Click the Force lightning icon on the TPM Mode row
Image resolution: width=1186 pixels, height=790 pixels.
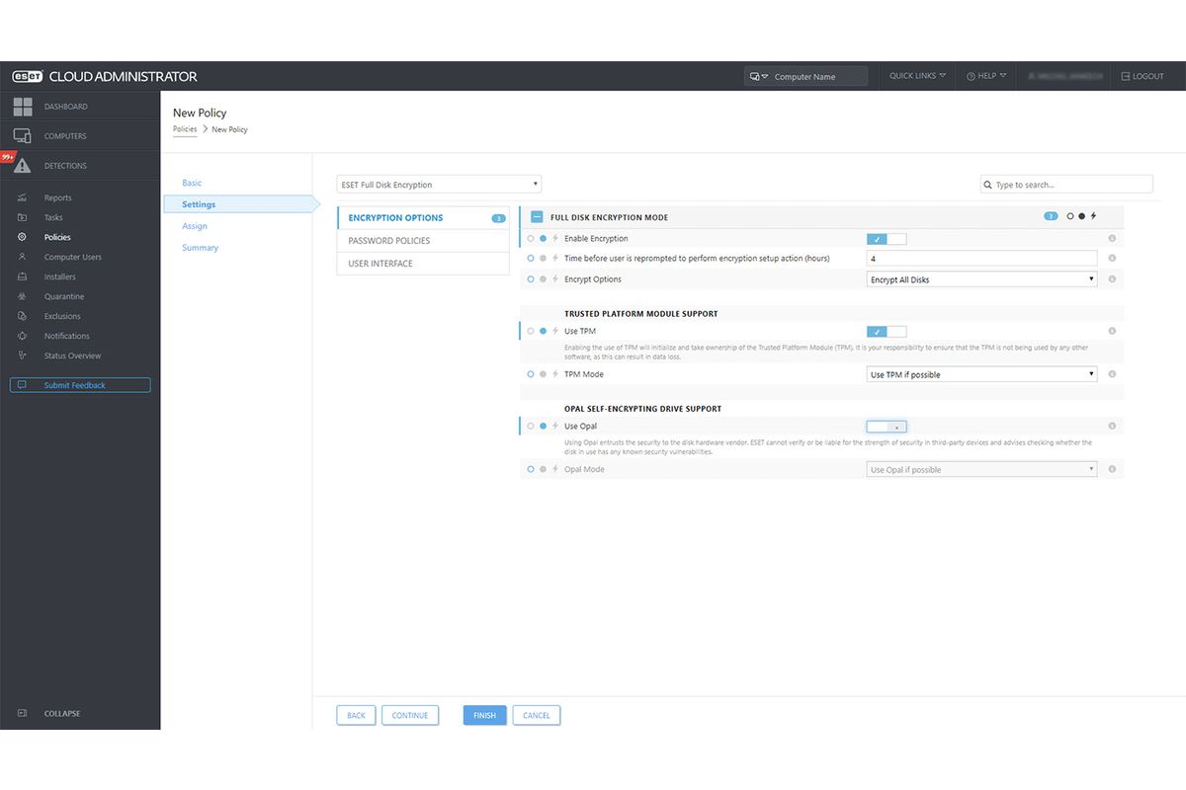(554, 374)
